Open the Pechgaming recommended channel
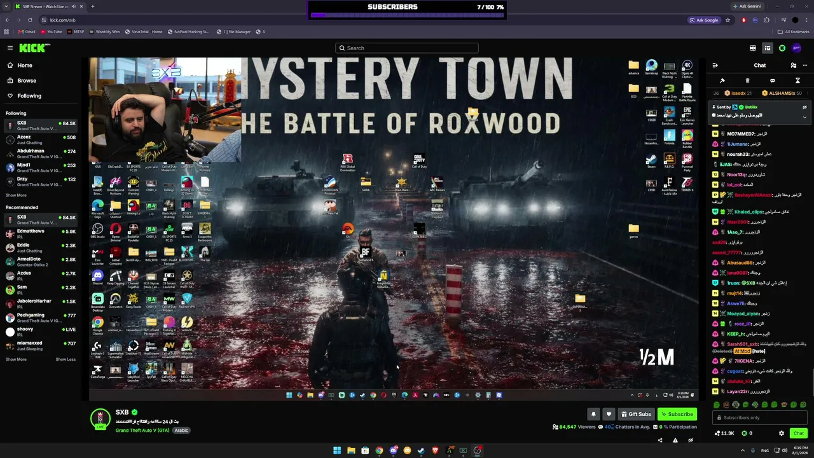The height and width of the screenshot is (458, 814). click(x=41, y=317)
